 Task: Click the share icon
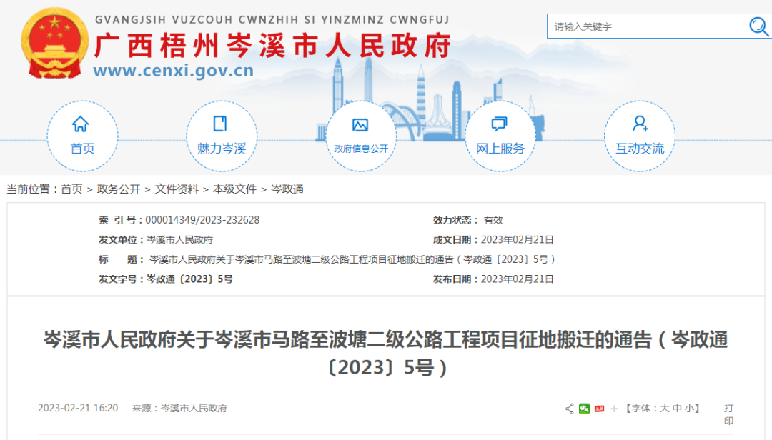tap(570, 409)
